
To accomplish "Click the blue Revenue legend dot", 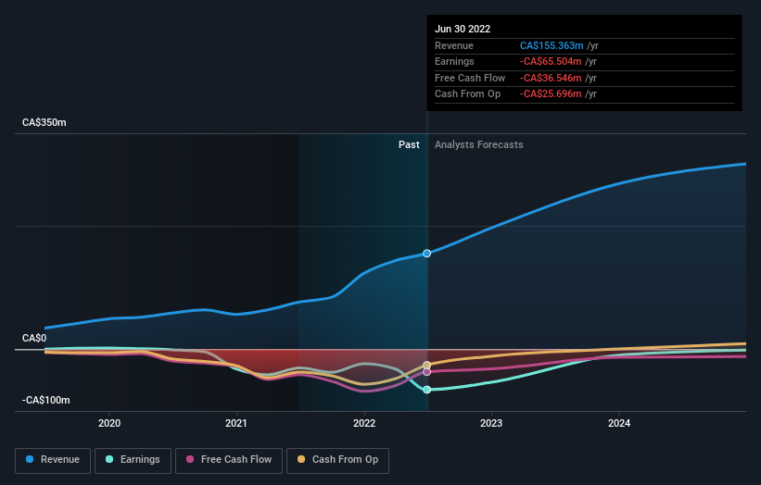I will (30, 459).
